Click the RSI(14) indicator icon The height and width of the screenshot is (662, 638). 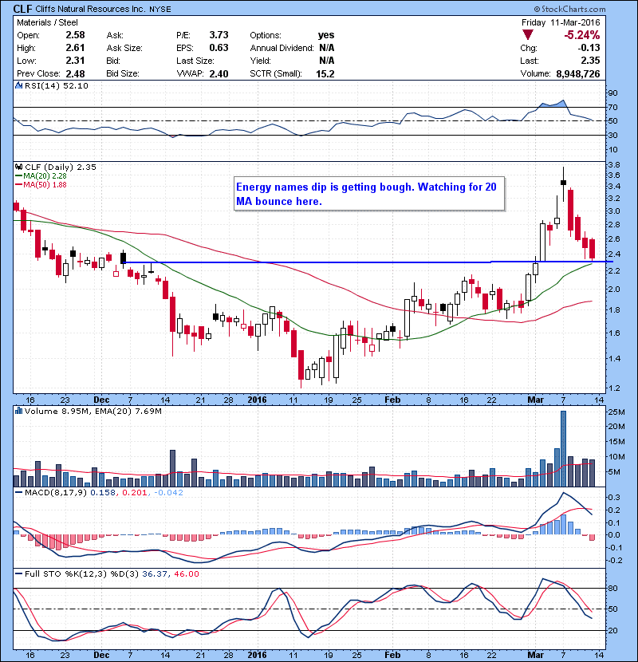[x=18, y=85]
